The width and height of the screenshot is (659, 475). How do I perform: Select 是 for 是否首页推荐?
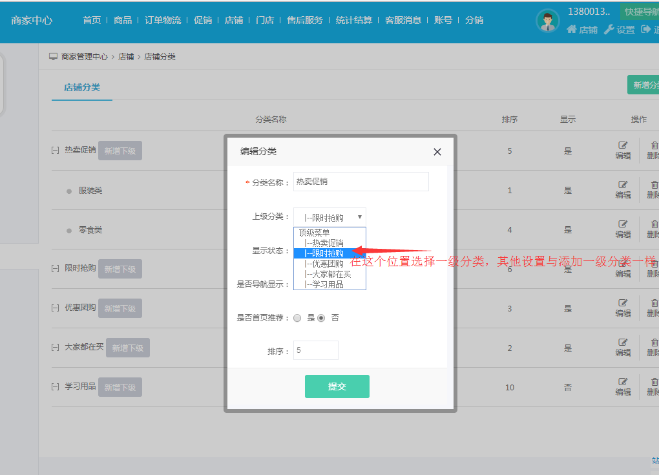tap(297, 318)
